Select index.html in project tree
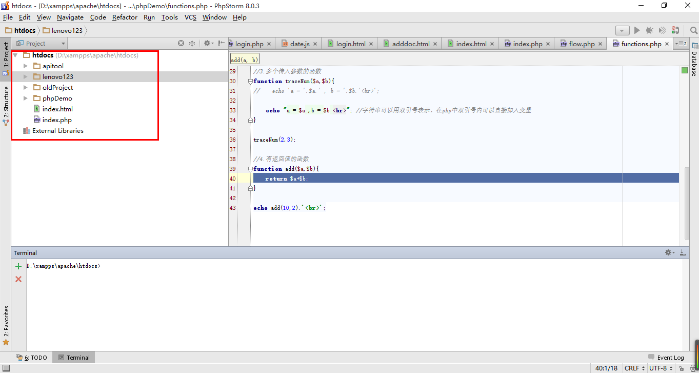The image size is (699, 373). (x=57, y=109)
